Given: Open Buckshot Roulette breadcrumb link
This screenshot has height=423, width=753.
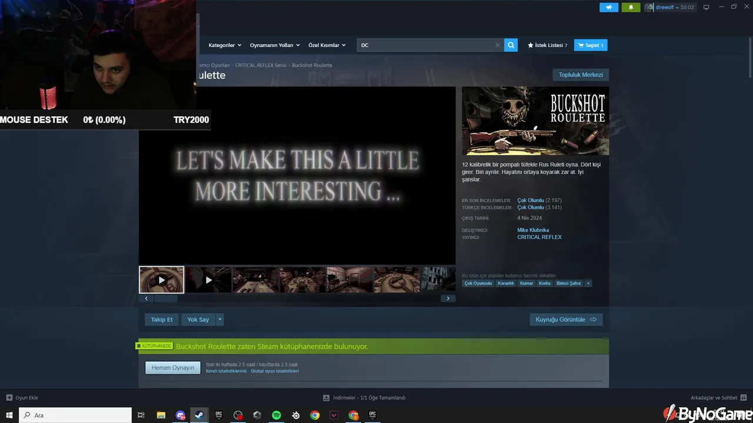Looking at the screenshot, I should 312,65.
